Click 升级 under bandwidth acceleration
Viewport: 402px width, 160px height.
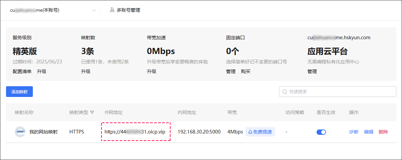(151, 71)
